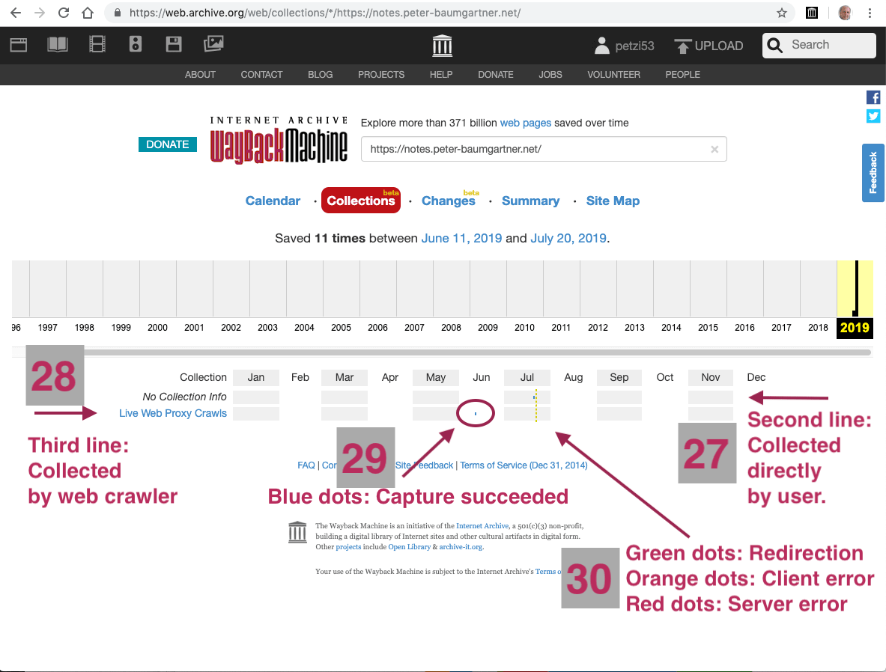
Task: Open the Internet Archive texts book icon
Action: tap(58, 45)
